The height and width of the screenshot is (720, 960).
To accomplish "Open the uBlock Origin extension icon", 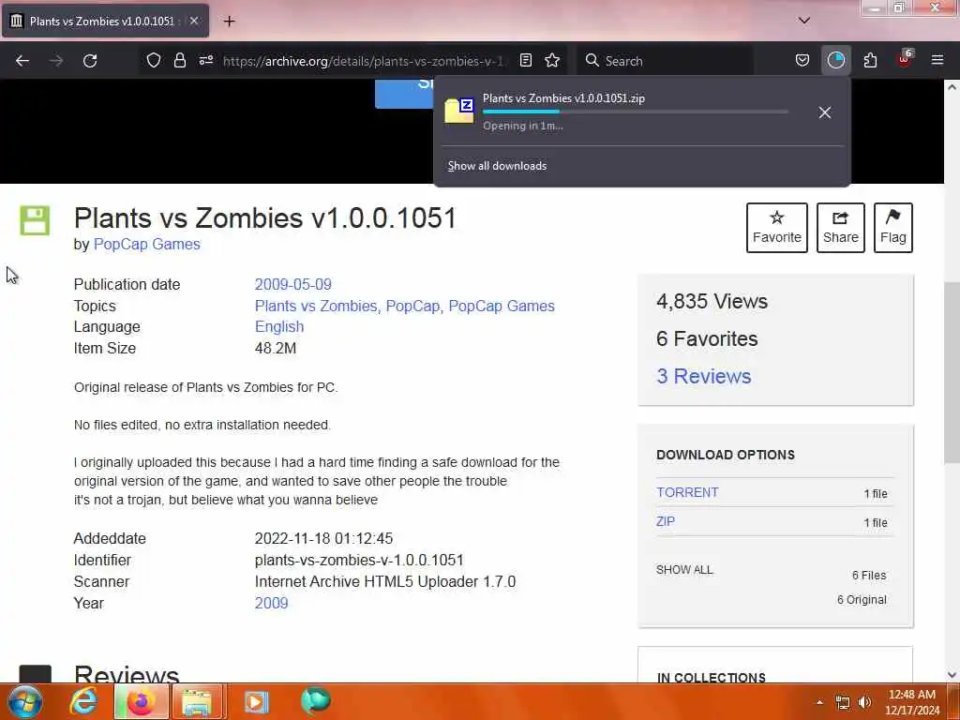I will (905, 60).
